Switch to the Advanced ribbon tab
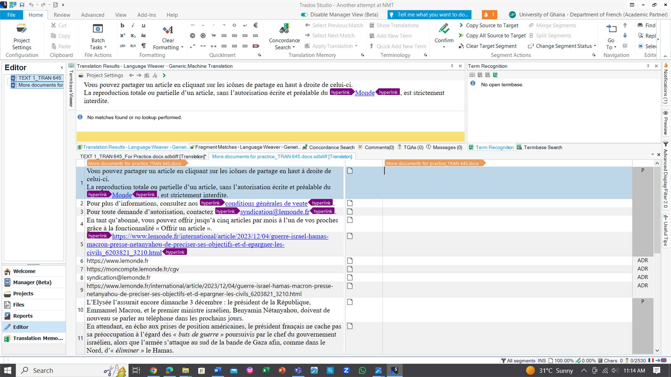The height and width of the screenshot is (377, 671). point(92,15)
